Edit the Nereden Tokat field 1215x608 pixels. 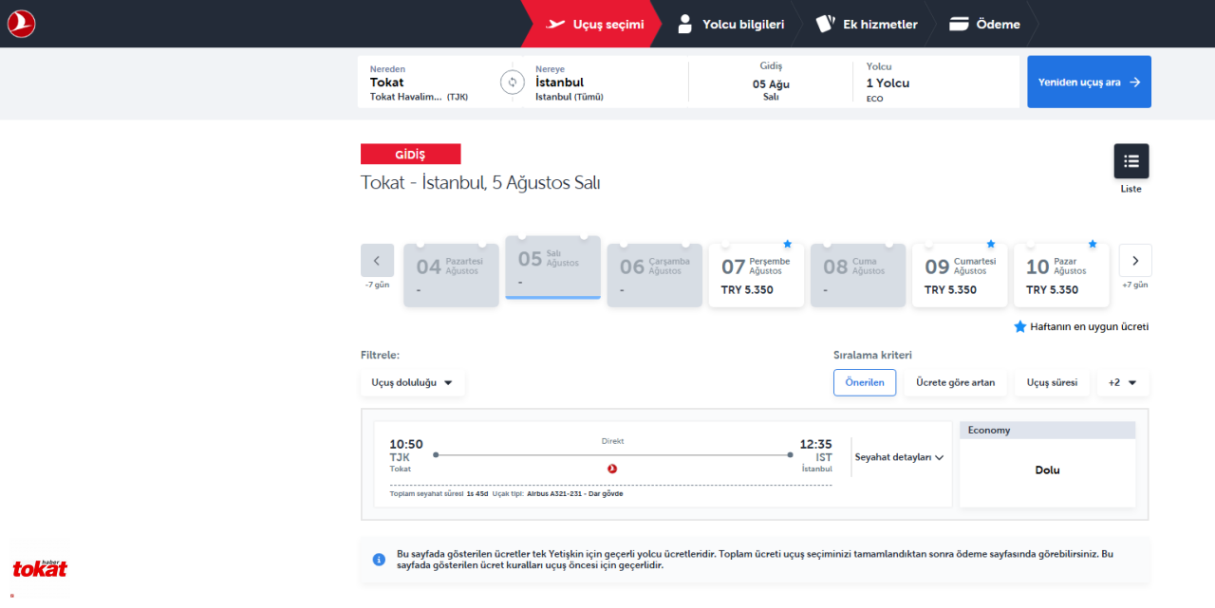coord(429,83)
